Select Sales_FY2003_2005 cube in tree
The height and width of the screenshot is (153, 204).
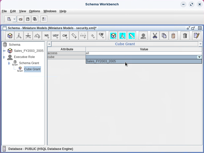[x=29, y=51]
